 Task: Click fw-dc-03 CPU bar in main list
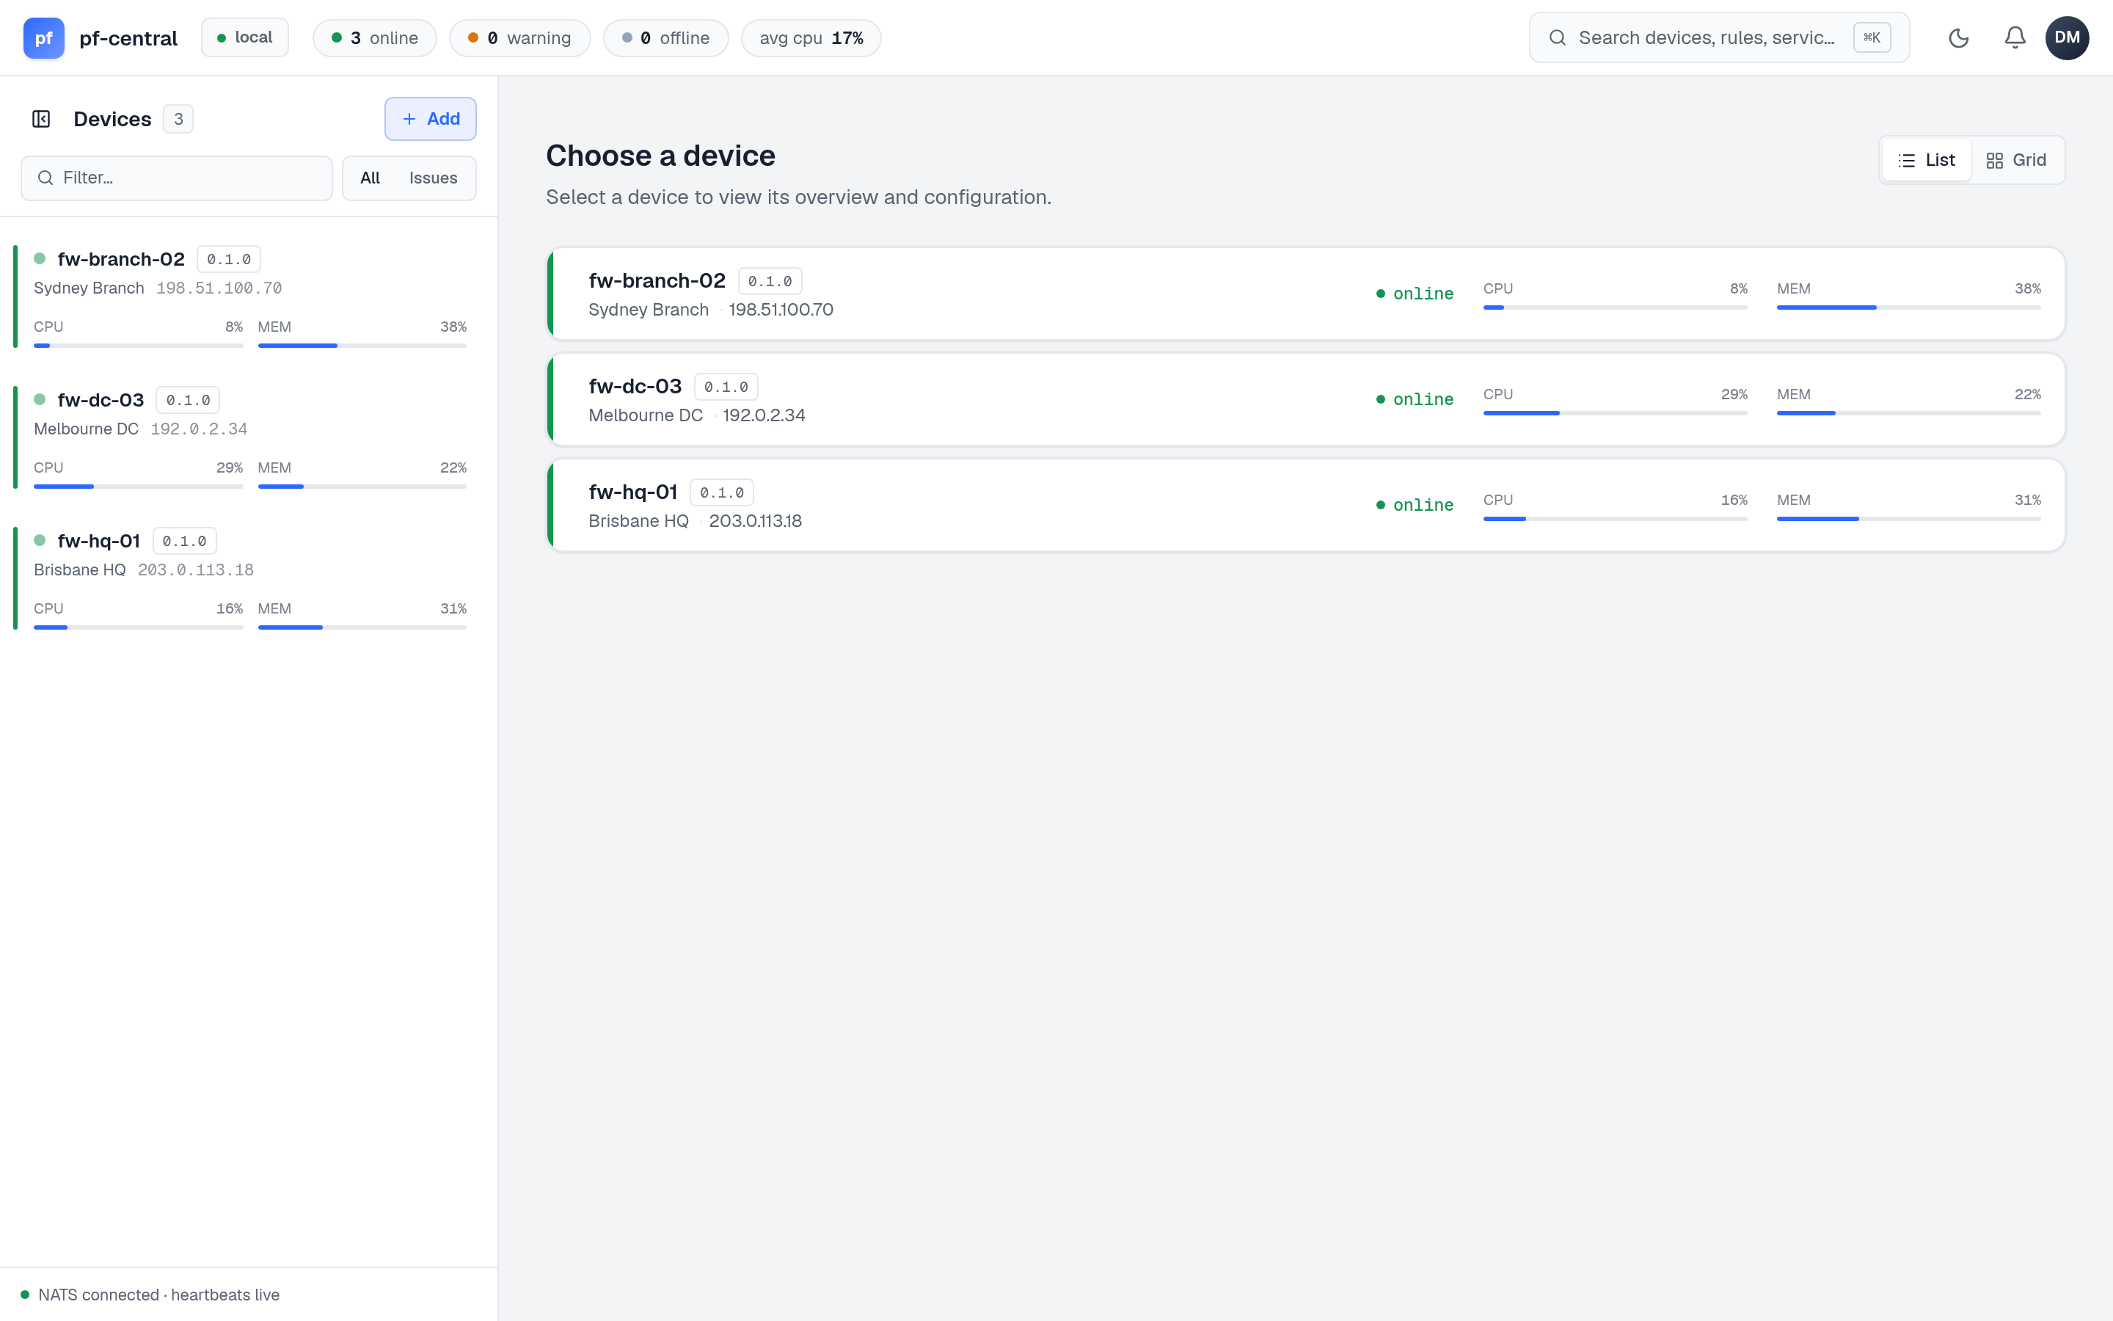coord(1616,413)
